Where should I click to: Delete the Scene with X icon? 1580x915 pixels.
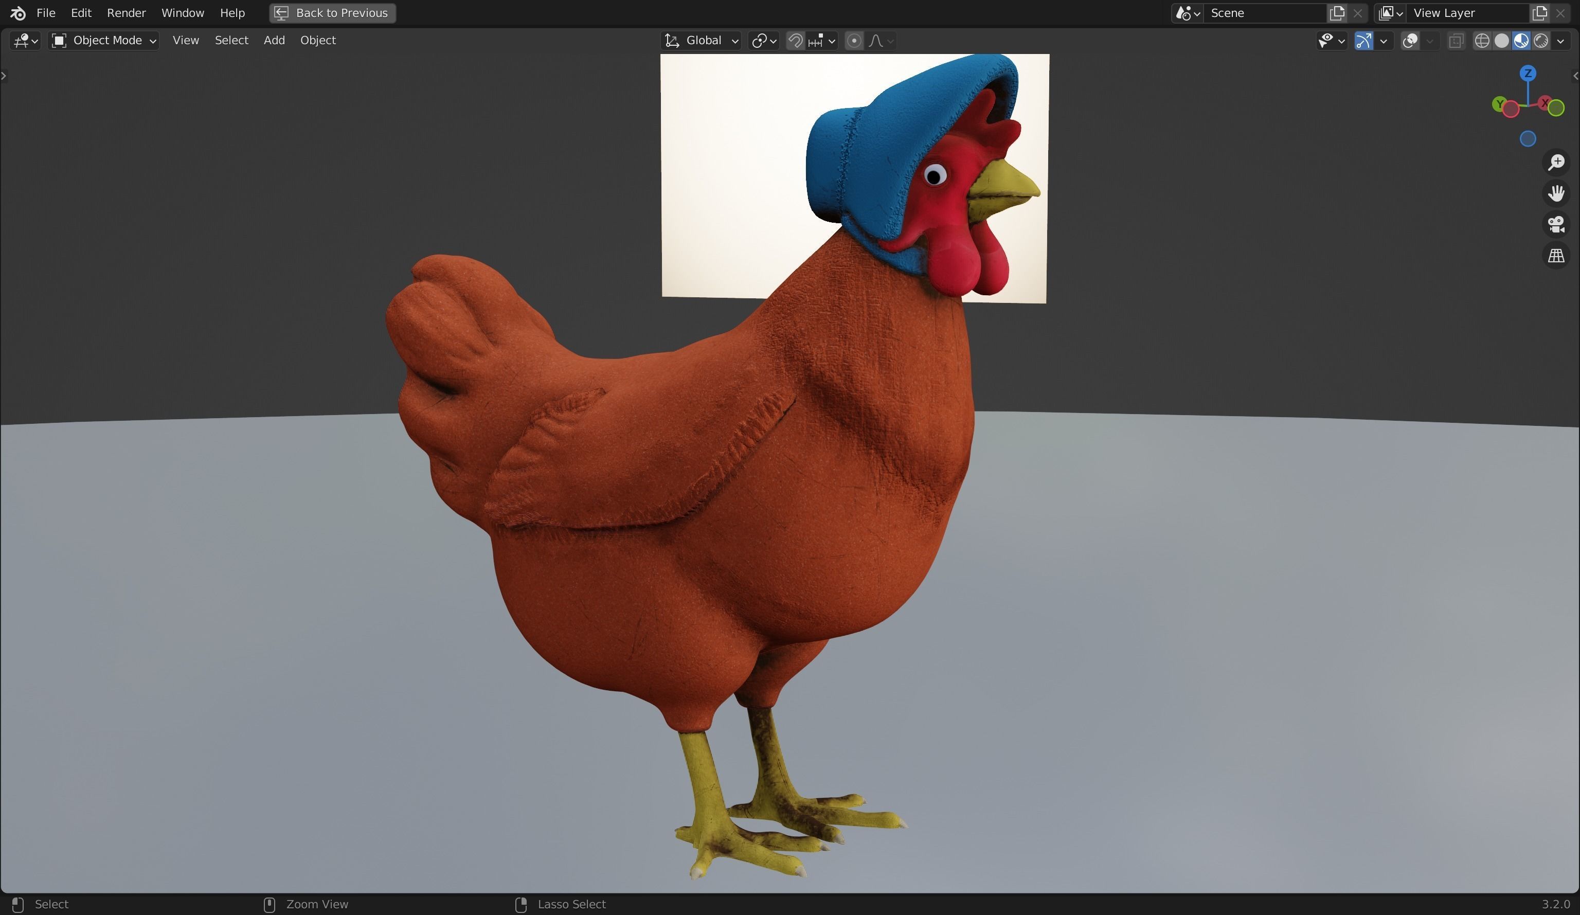(x=1357, y=13)
